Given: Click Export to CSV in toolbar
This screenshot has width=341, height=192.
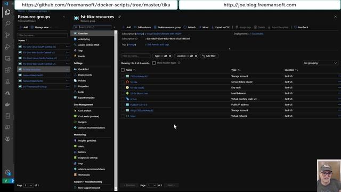Looking at the screenshot, I should coord(221,27).
